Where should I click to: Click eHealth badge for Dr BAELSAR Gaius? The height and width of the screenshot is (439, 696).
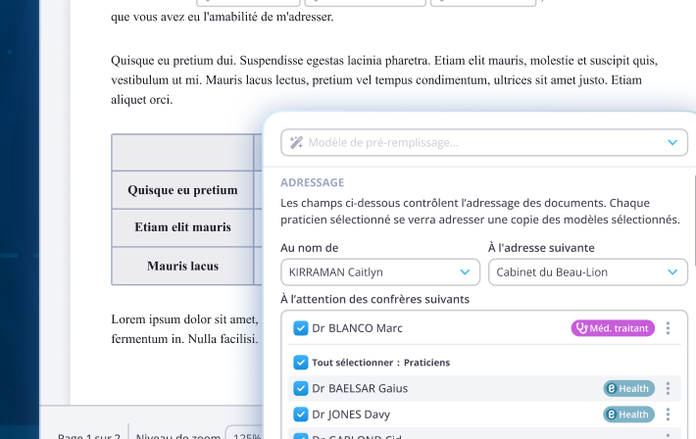tap(628, 388)
